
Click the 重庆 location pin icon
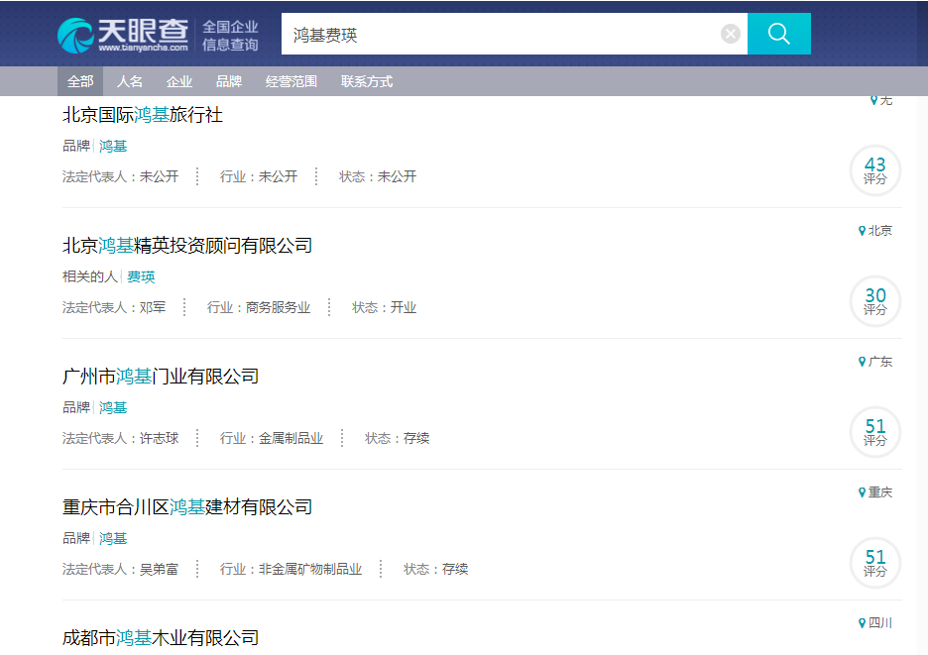click(862, 492)
